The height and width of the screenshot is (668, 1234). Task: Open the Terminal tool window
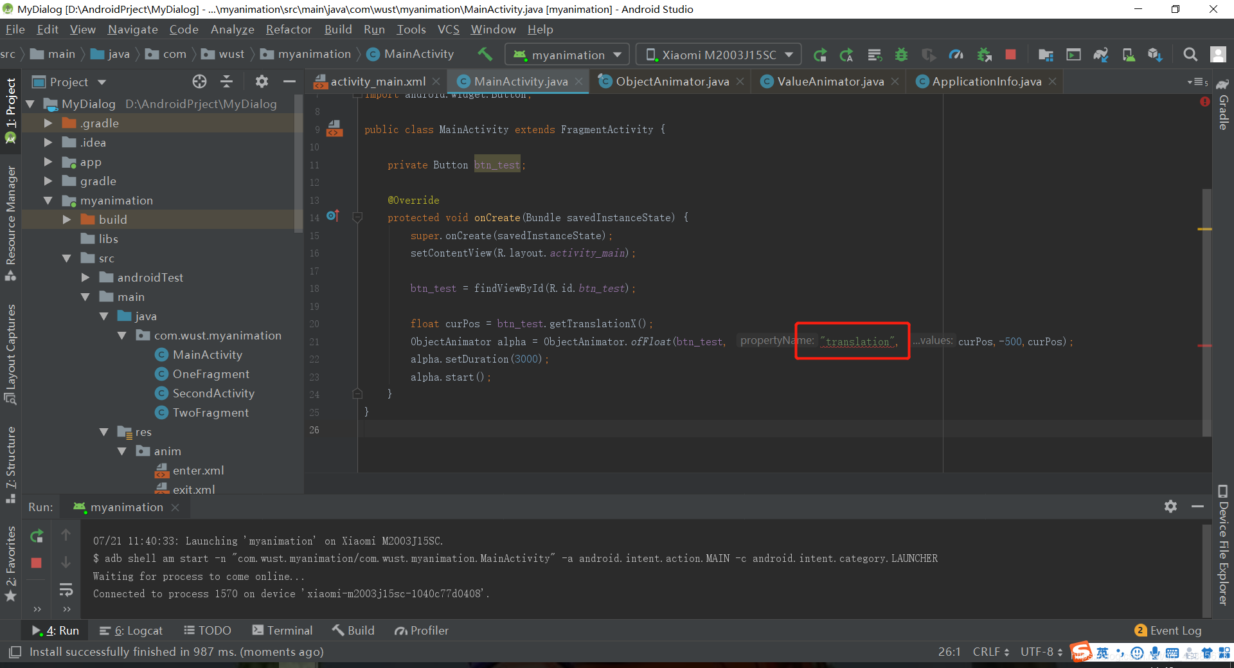[283, 631]
